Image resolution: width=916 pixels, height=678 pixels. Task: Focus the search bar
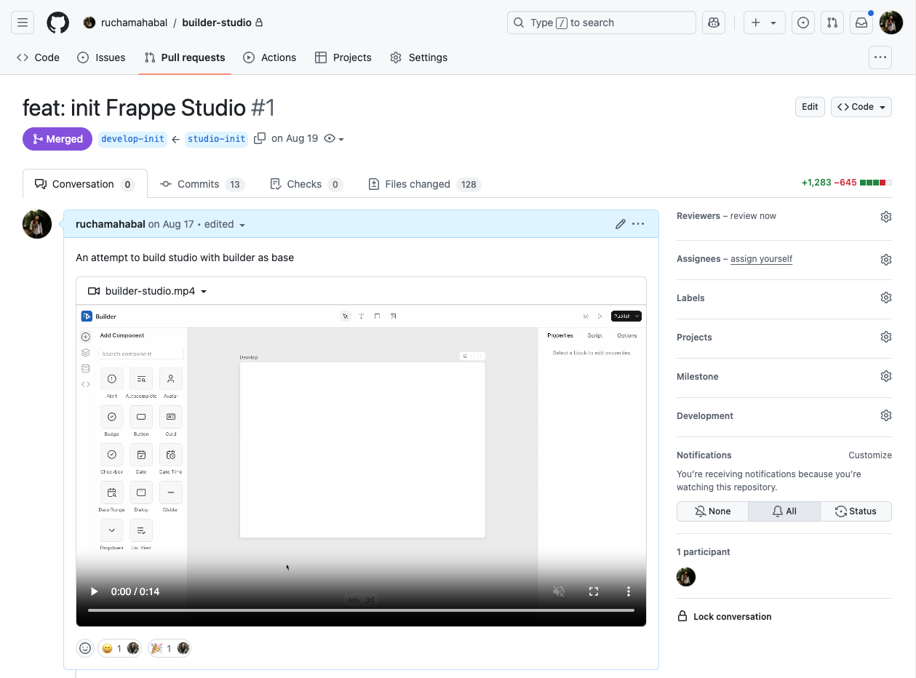[601, 23]
